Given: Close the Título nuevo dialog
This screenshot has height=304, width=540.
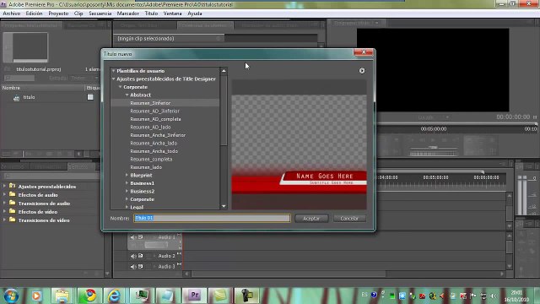Looking at the screenshot, I should click(x=364, y=52).
